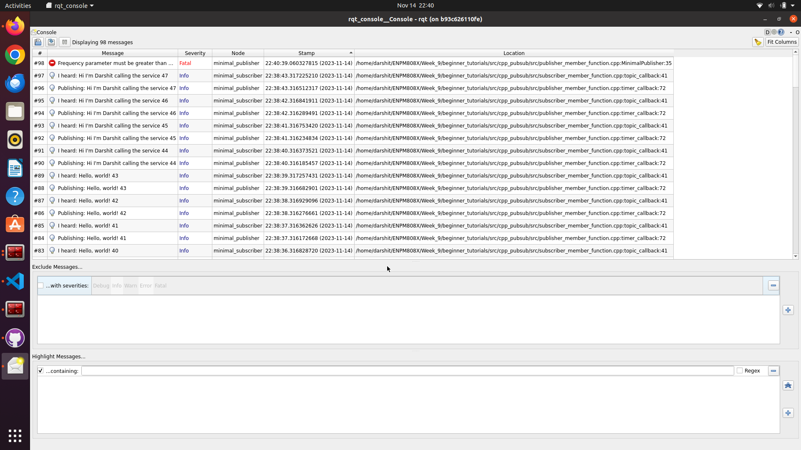Toggle highlighted-only messages display icon
The height and width of the screenshot is (450, 801).
point(788,385)
